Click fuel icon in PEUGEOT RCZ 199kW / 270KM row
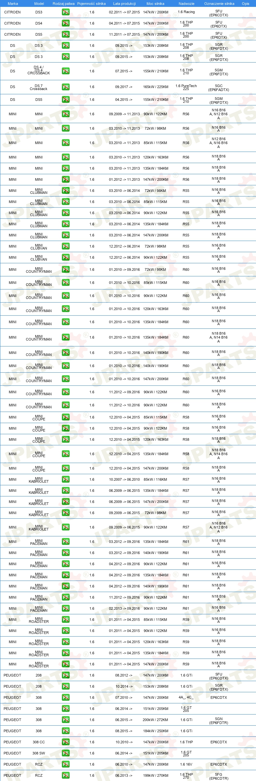The width and height of the screenshot is (256, 781). [65, 775]
